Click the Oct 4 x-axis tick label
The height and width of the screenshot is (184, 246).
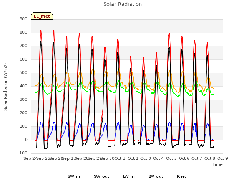point(158,158)
